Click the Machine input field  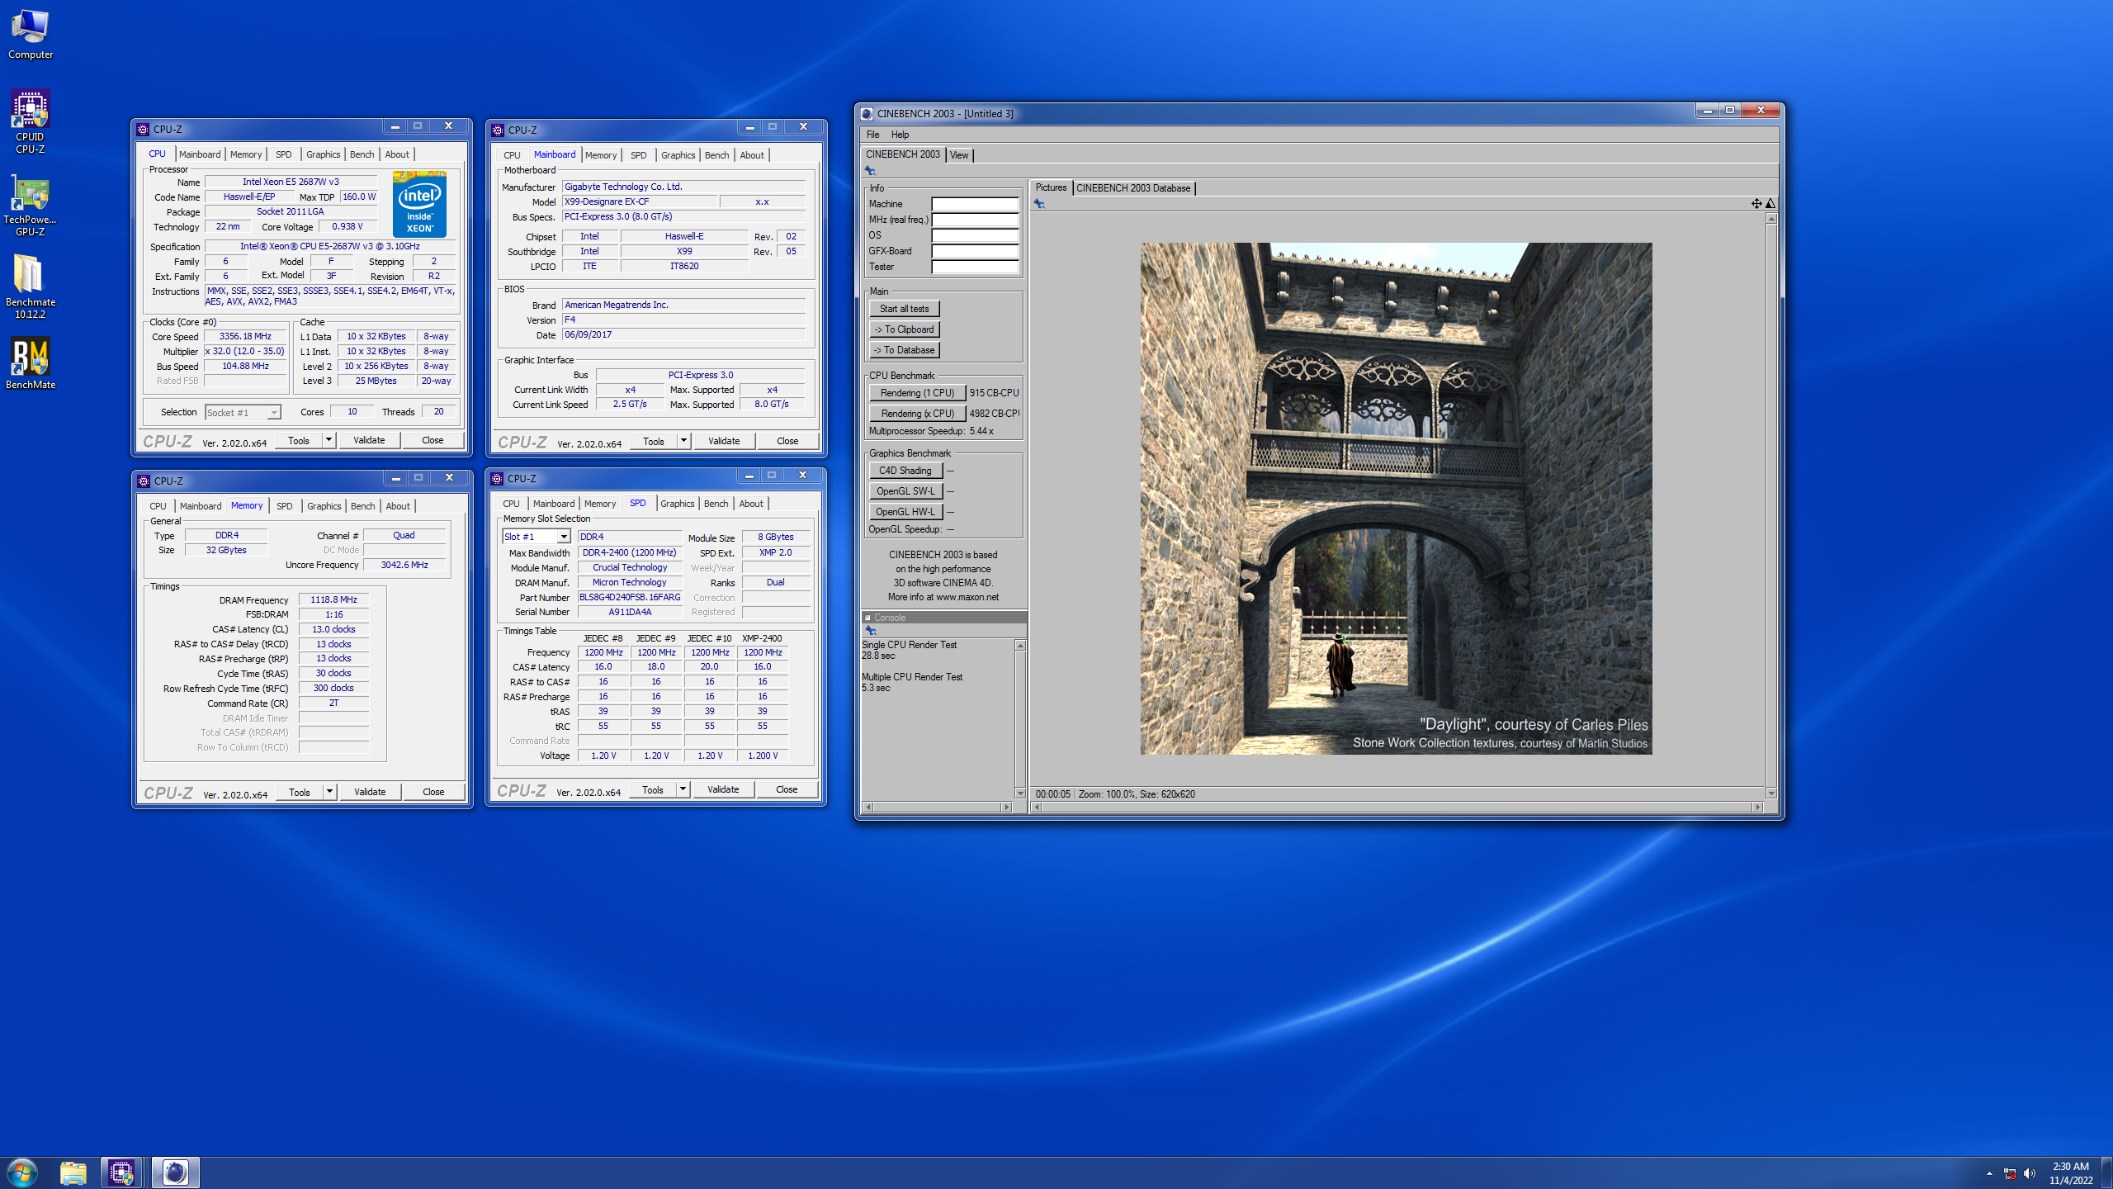[x=975, y=204]
